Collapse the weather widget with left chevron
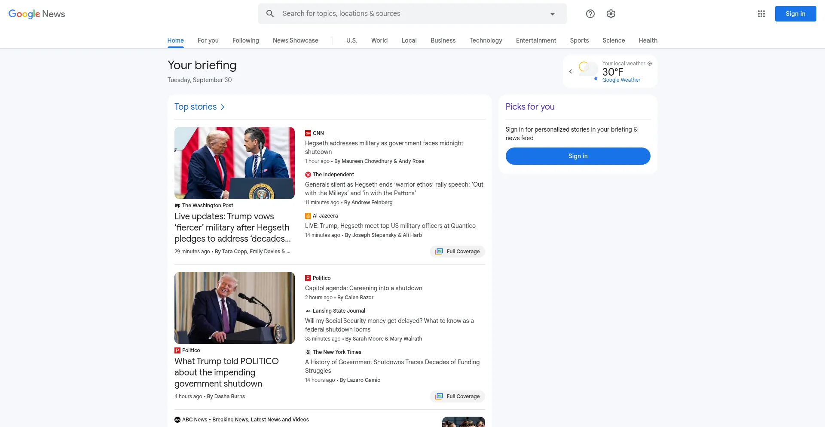 click(571, 71)
